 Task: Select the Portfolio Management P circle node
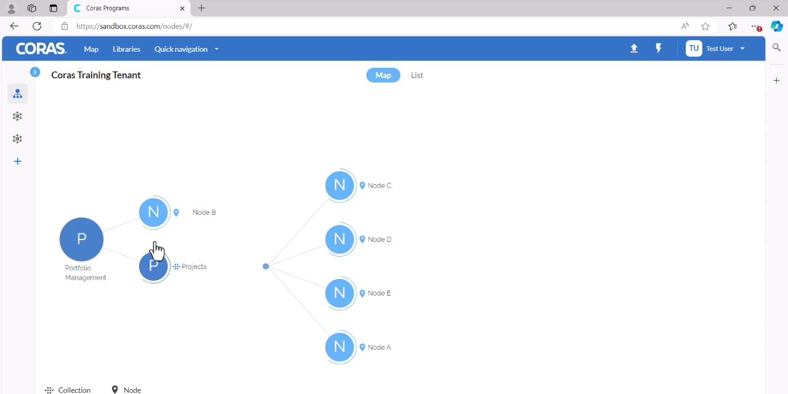point(81,239)
